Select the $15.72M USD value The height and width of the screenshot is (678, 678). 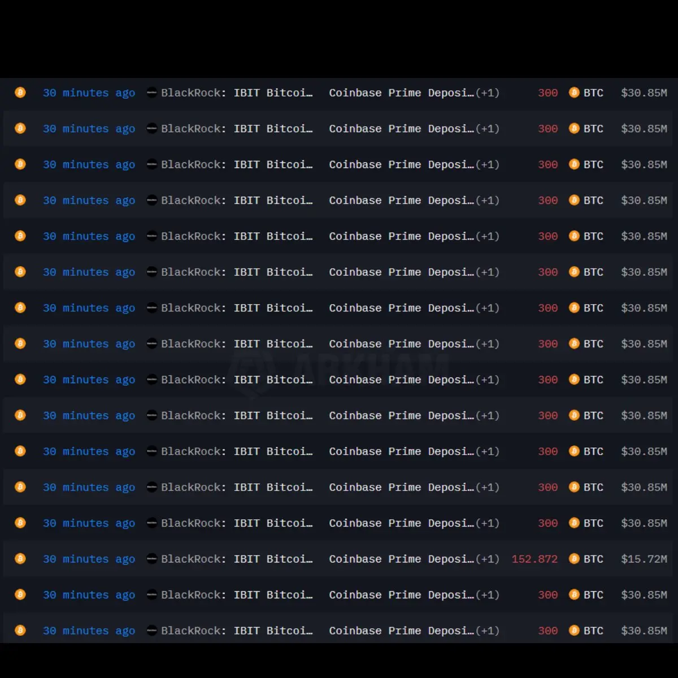pos(644,559)
